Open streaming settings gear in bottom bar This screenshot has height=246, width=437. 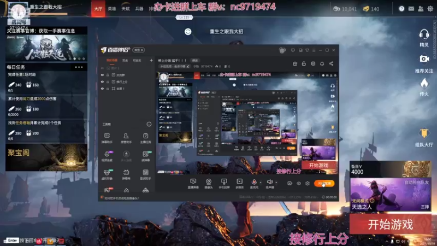(308, 183)
